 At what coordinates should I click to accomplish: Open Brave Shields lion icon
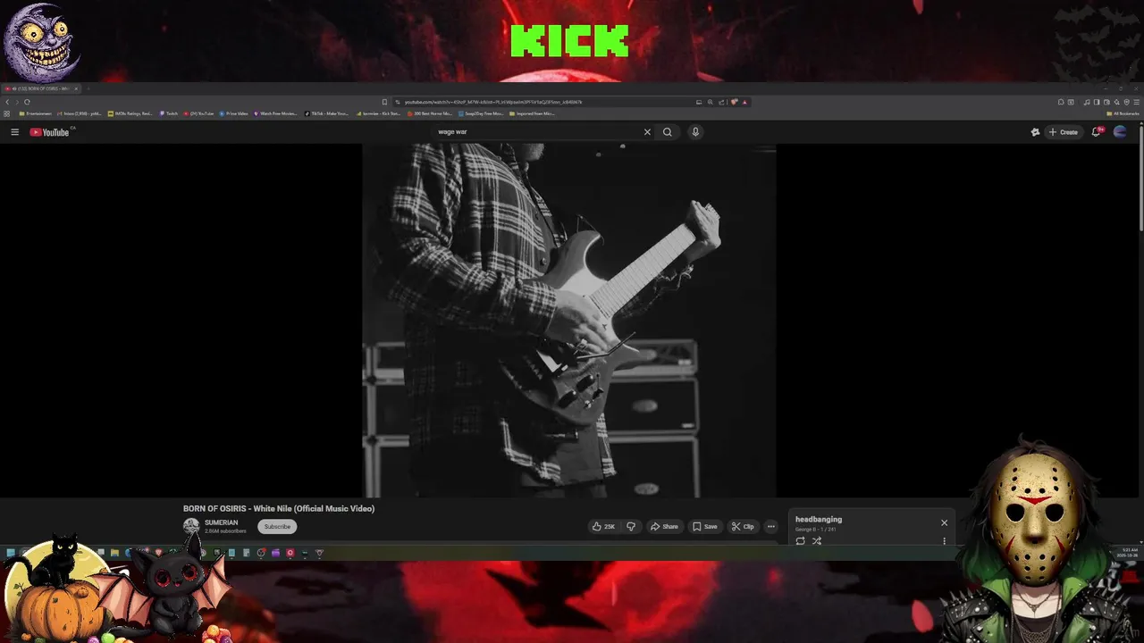tap(734, 102)
